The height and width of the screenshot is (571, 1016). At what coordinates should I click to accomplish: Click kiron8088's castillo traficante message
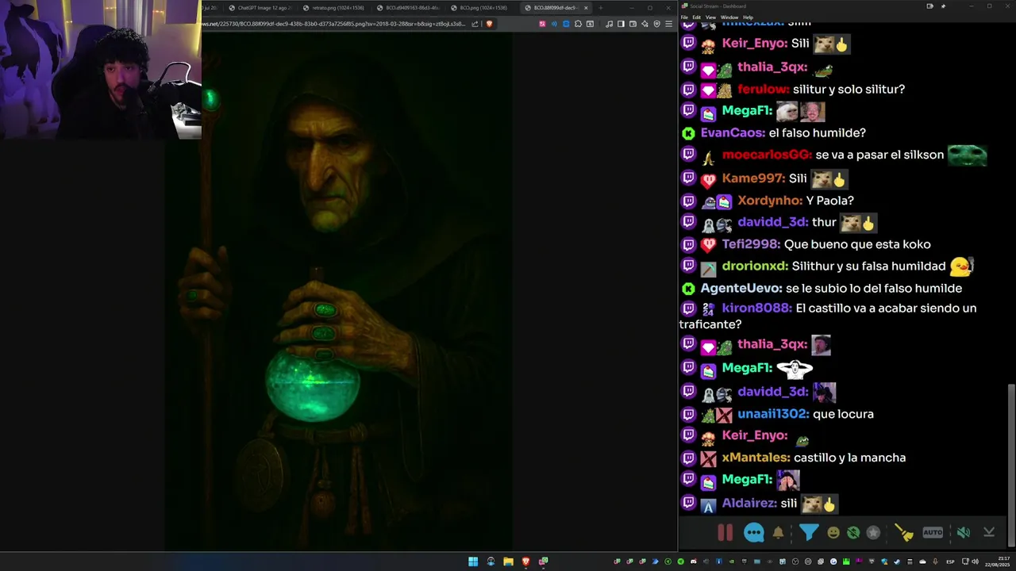828,316
